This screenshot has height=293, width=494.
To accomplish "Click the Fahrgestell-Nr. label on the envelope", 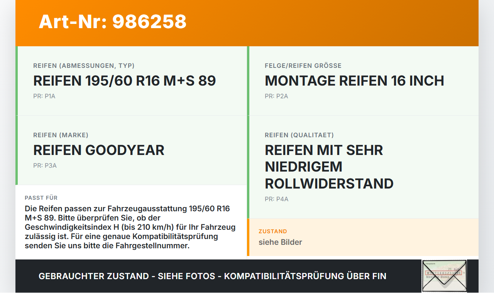I will click(430, 263).
